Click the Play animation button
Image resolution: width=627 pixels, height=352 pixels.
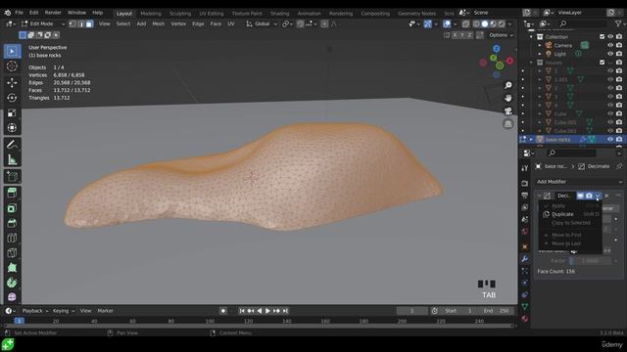(x=267, y=311)
